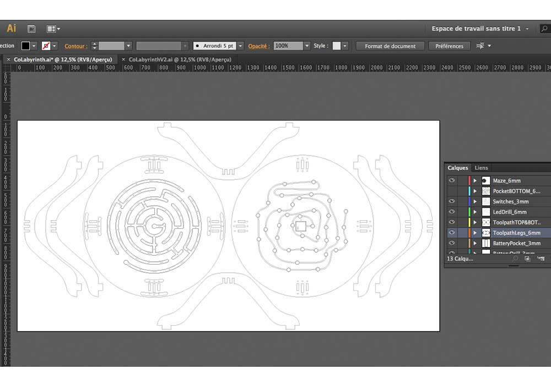The image size is (551, 385).
Task: Select the Switches_3mm layer name
Action: pos(511,201)
